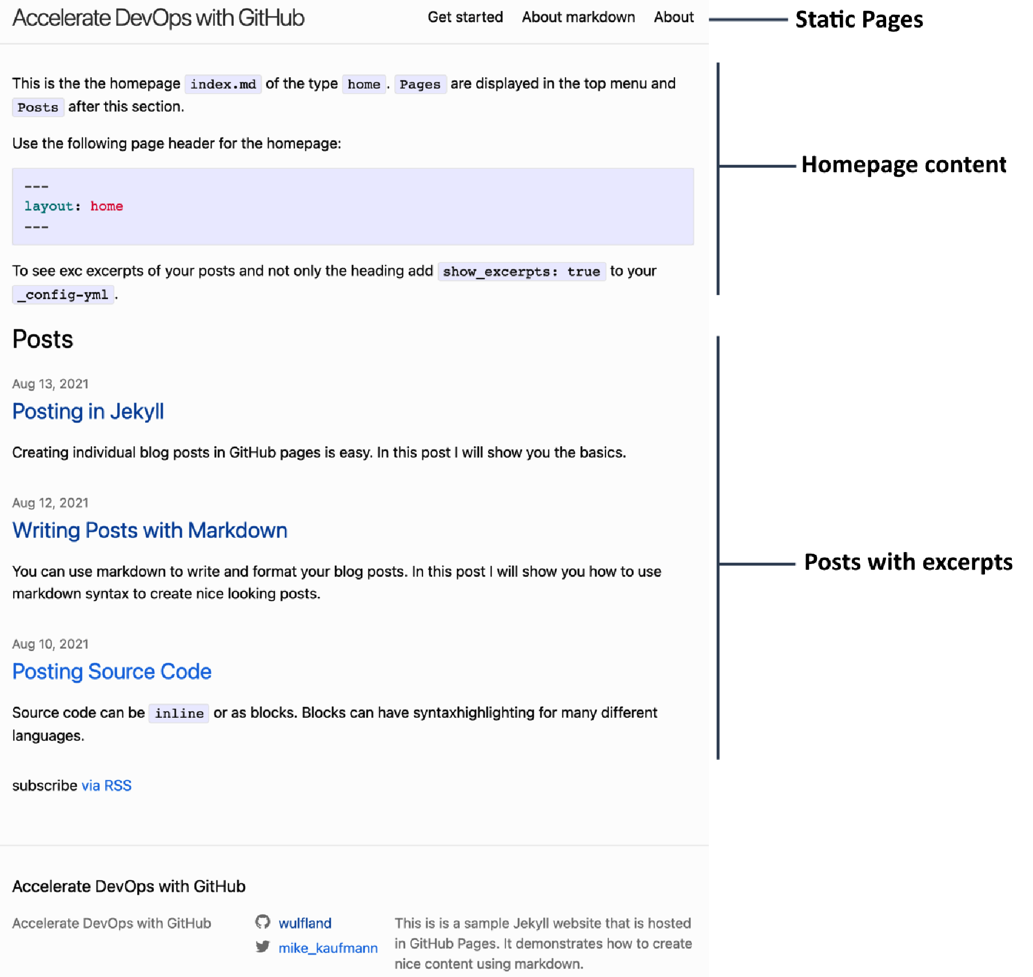Screen dimensions: 1033x977
Task: Click the inline code in the Source Code excerpt
Action: [x=179, y=713]
